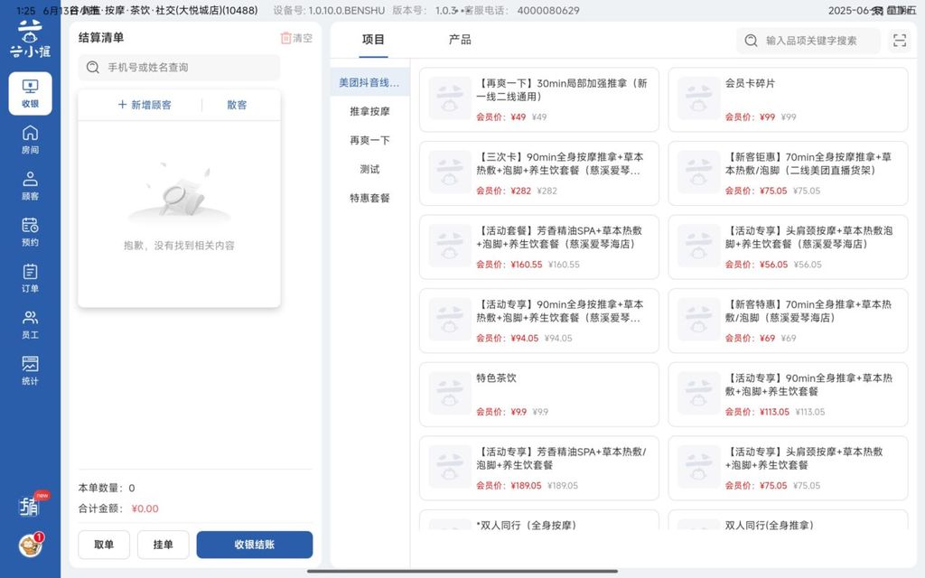Viewport: 925px width, 578px height.
Task: Open the 员工 staff section
Action: pyautogui.click(x=30, y=325)
